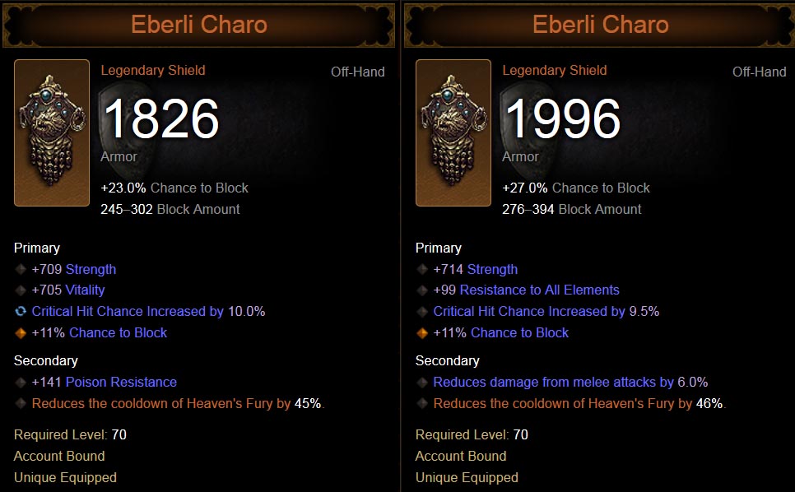Click the 245–302 Block Amount line
The width and height of the screenshot is (795, 492).
pyautogui.click(x=170, y=209)
